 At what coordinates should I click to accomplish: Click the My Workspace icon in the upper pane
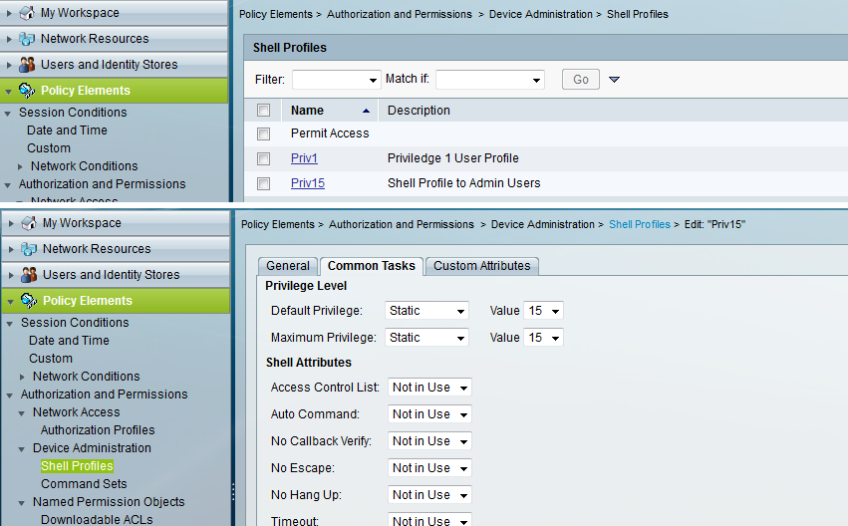[27, 13]
